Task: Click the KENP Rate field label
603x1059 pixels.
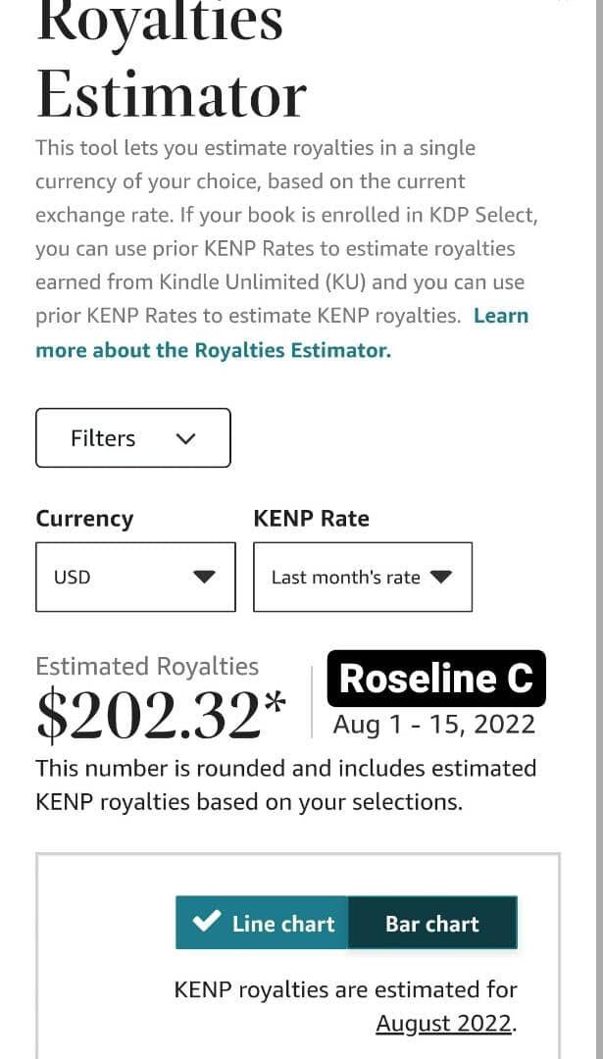Action: pyautogui.click(x=311, y=519)
